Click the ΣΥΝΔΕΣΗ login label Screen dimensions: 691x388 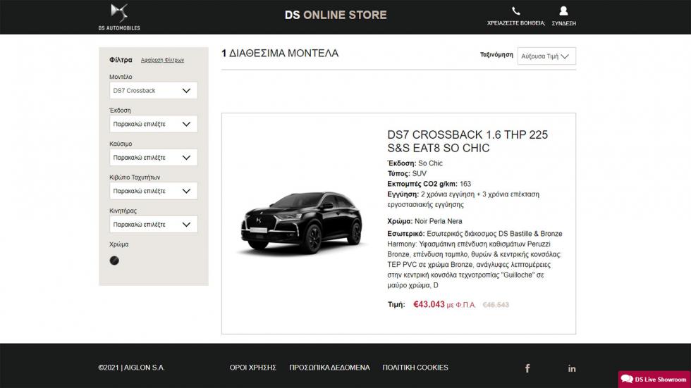pos(563,23)
